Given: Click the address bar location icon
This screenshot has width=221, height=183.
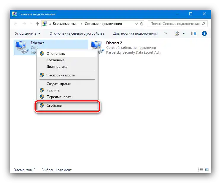Looking at the screenshot, I should pyautogui.click(x=44, y=24).
